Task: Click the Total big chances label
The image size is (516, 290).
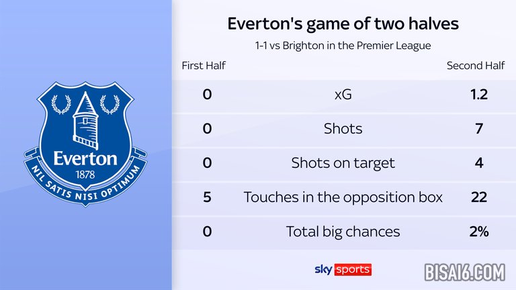Action: 343,232
